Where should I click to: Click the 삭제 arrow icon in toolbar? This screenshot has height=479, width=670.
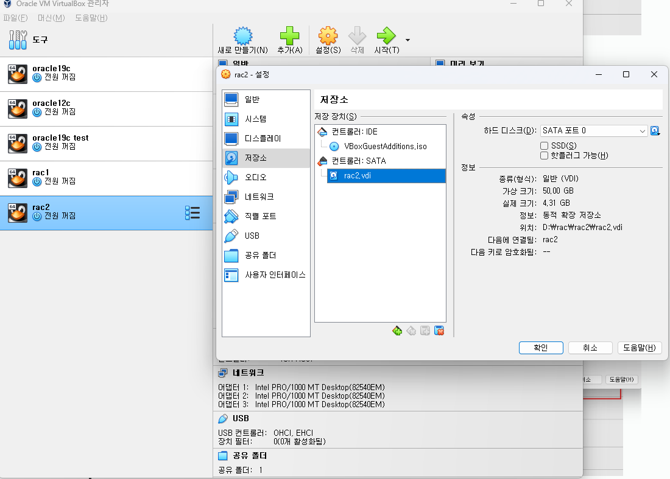coord(357,36)
